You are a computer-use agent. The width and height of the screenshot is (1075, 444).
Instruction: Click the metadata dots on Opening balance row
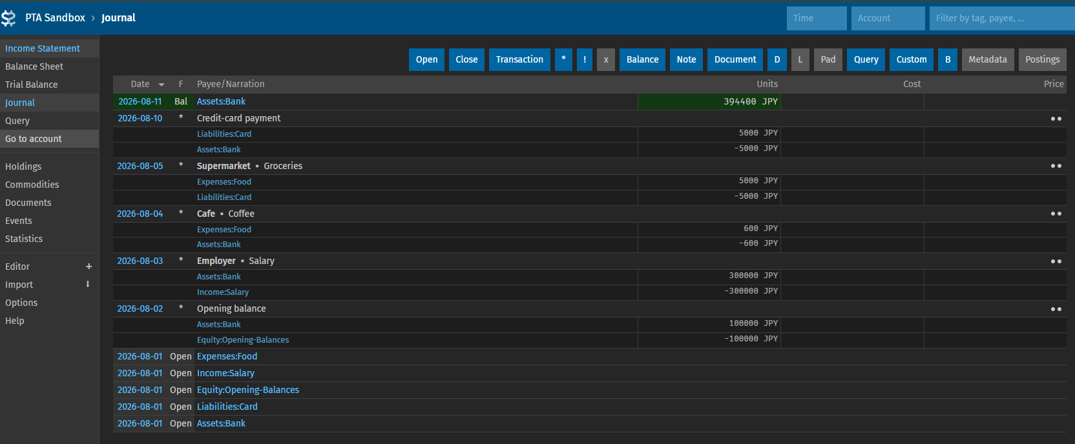(x=1056, y=309)
